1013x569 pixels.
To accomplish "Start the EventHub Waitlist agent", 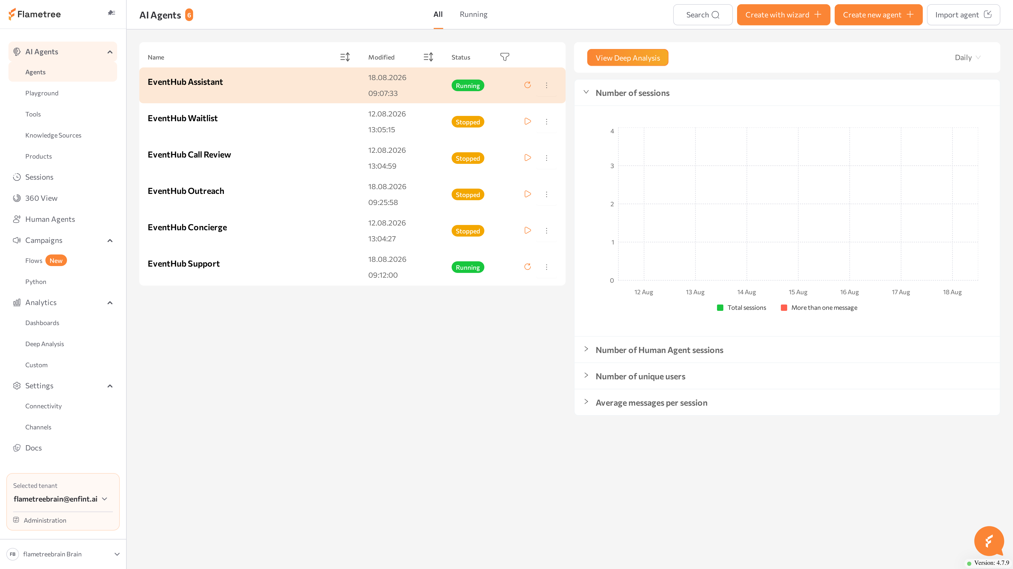I will click(527, 121).
